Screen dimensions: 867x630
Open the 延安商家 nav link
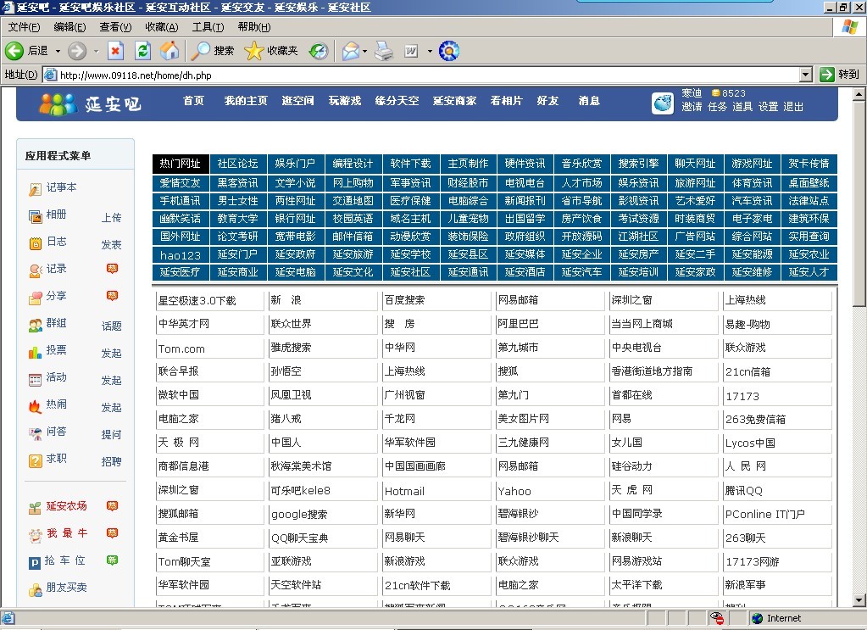(454, 101)
